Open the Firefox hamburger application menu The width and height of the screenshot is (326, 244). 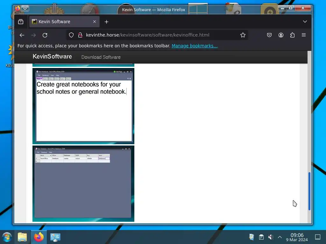click(304, 35)
